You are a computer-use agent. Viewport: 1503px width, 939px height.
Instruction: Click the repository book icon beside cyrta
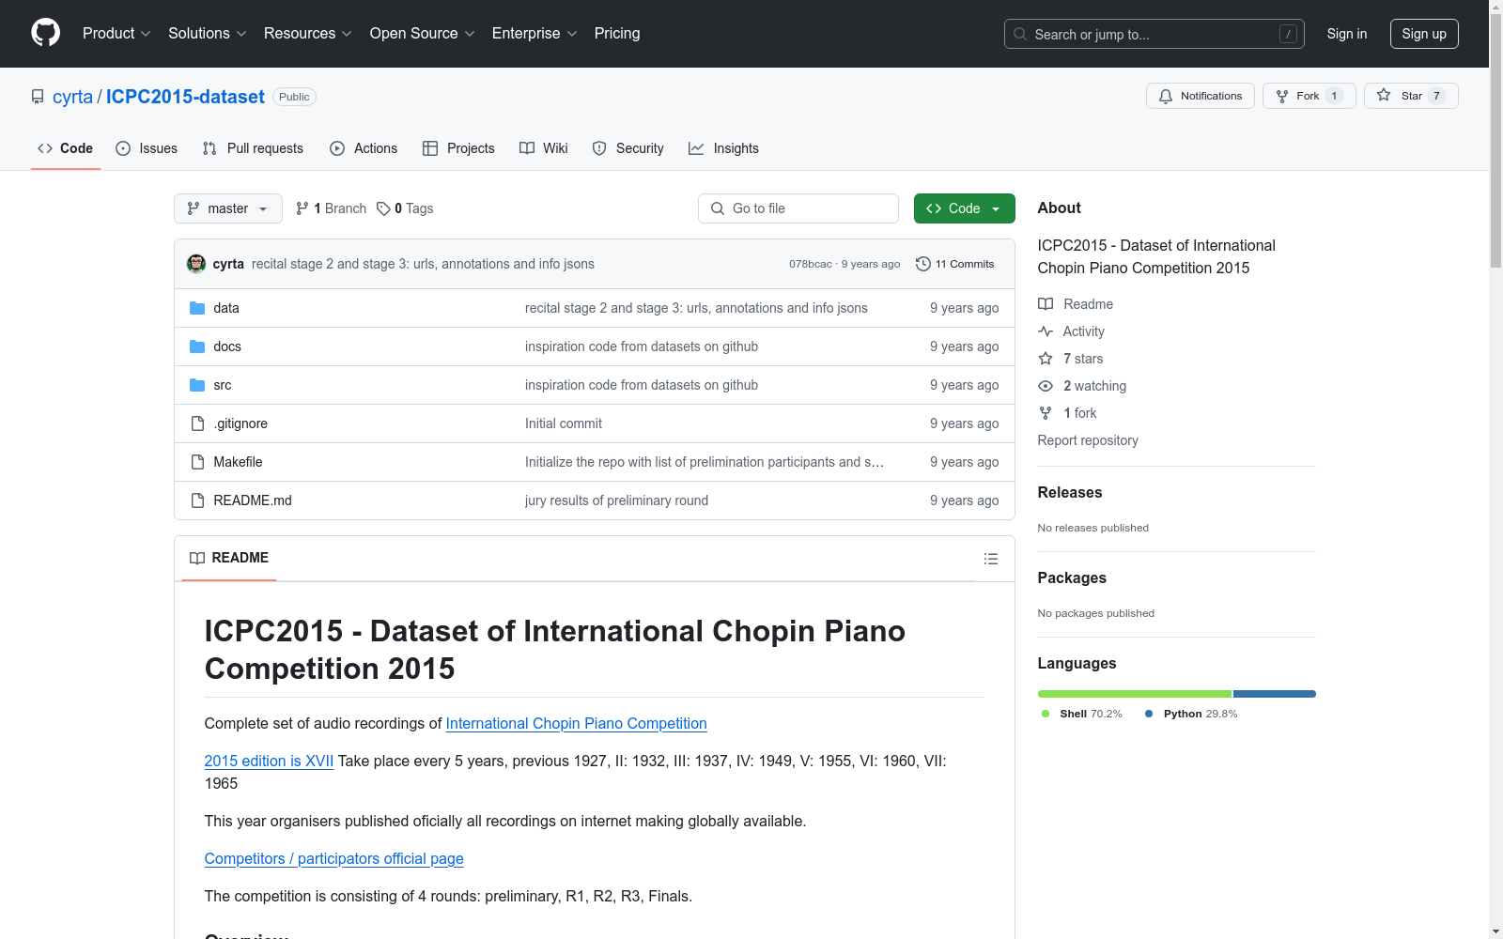(x=38, y=97)
